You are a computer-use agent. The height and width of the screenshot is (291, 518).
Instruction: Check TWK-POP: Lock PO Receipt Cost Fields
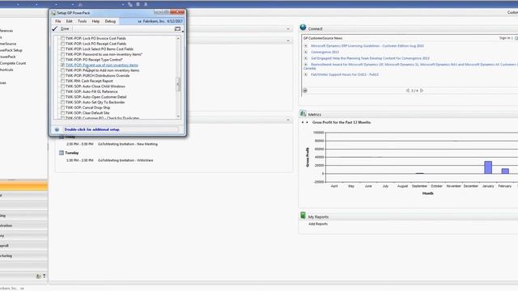click(x=62, y=44)
